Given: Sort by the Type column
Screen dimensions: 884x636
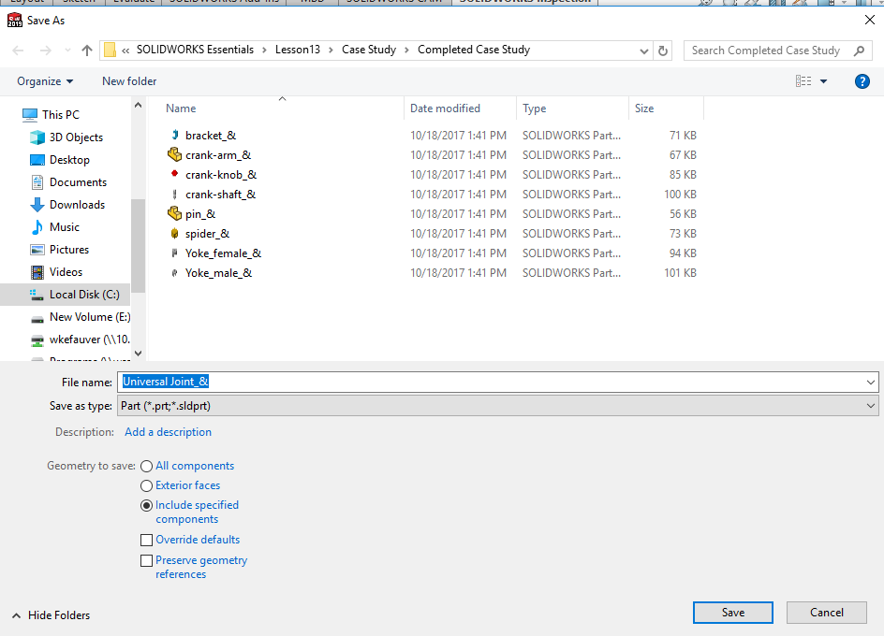Looking at the screenshot, I should (x=534, y=108).
